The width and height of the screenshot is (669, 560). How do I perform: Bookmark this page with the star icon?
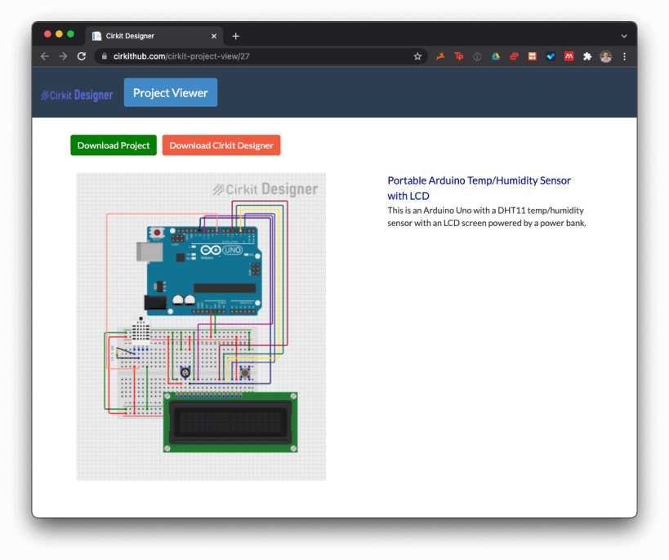(x=417, y=56)
